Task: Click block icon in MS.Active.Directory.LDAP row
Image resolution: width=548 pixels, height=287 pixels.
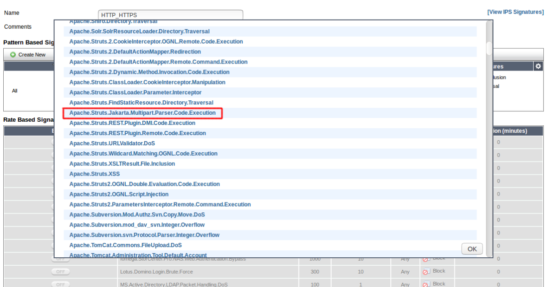Action: coord(426,284)
